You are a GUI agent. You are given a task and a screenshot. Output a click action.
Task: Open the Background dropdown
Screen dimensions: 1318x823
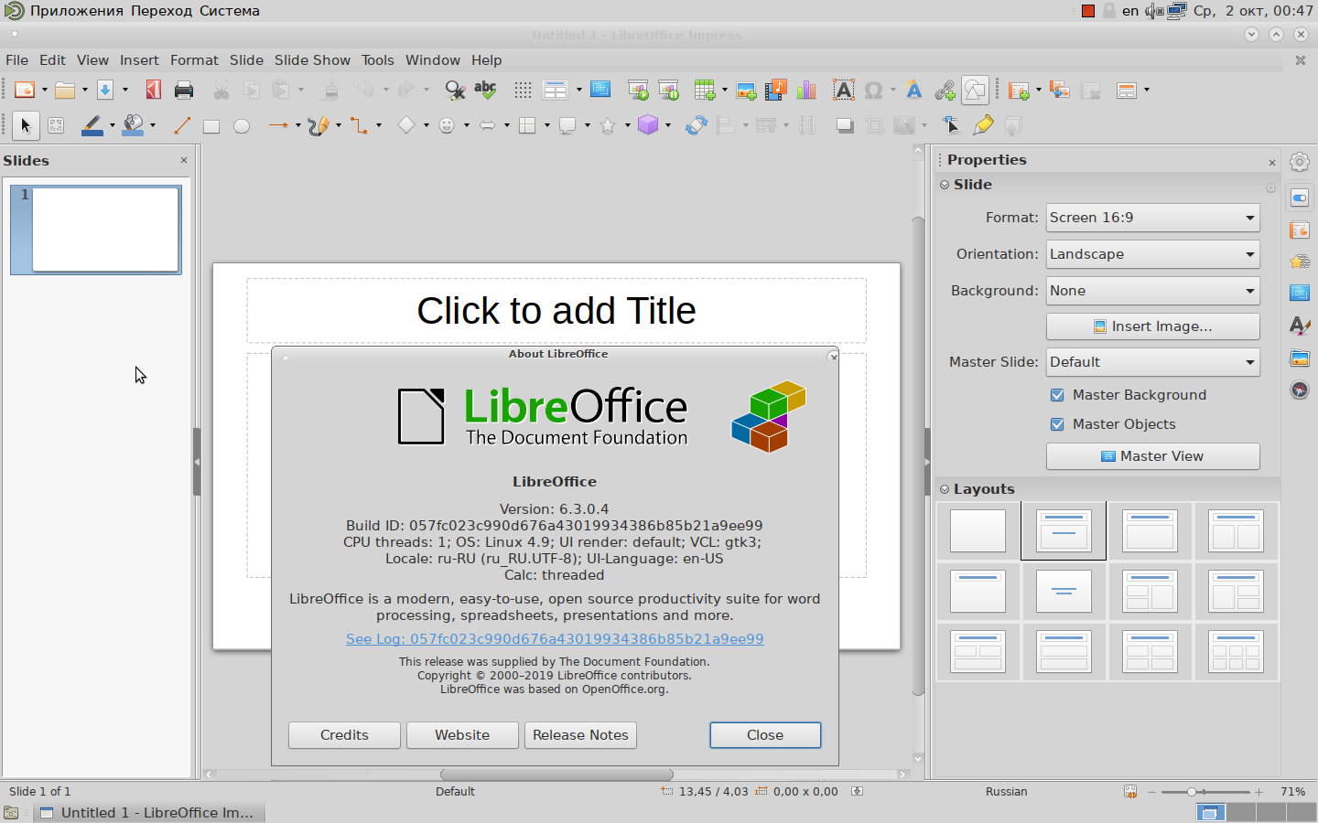pyautogui.click(x=1153, y=291)
